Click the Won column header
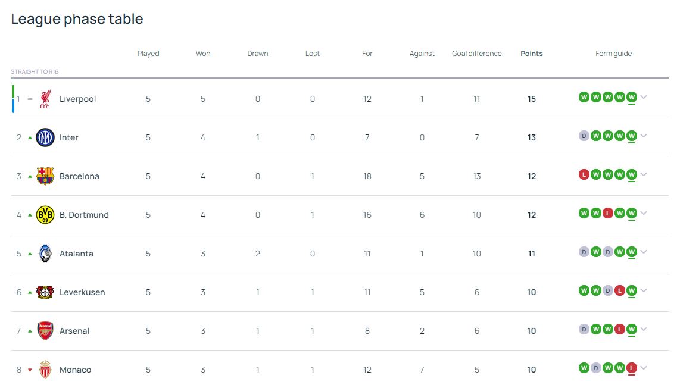 [x=203, y=54]
